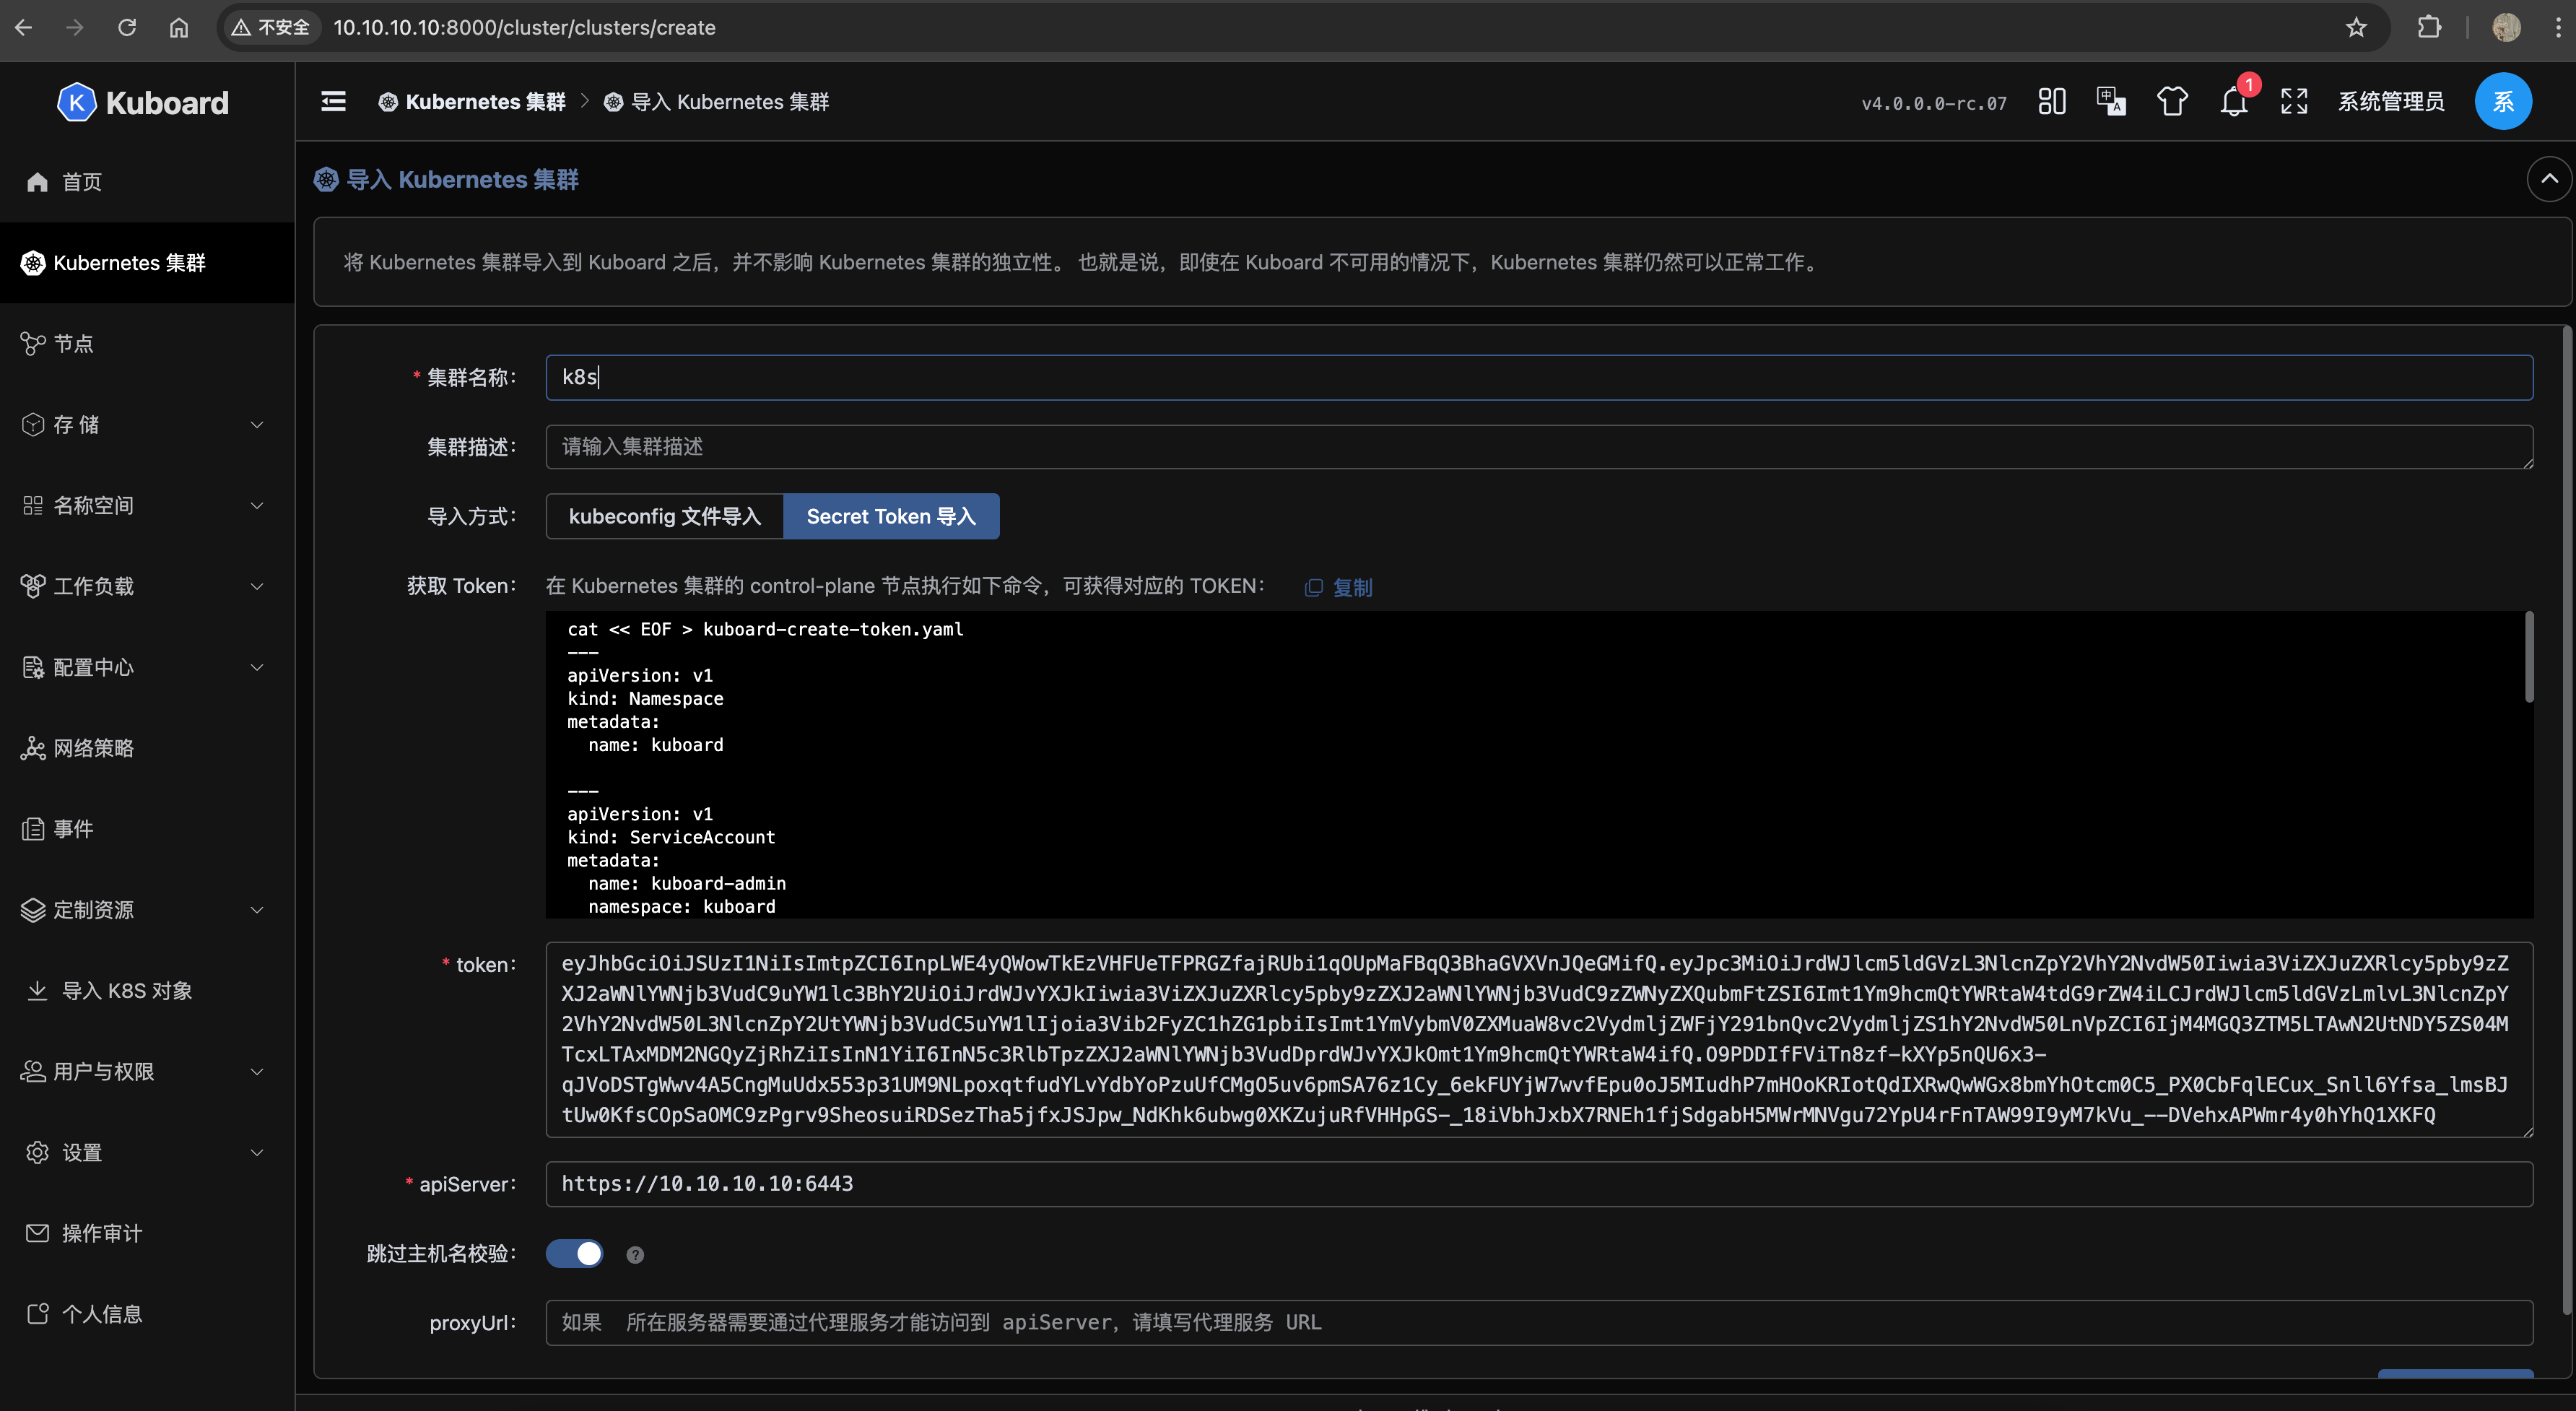Click the 不安全 site security indicator

pos(270,27)
